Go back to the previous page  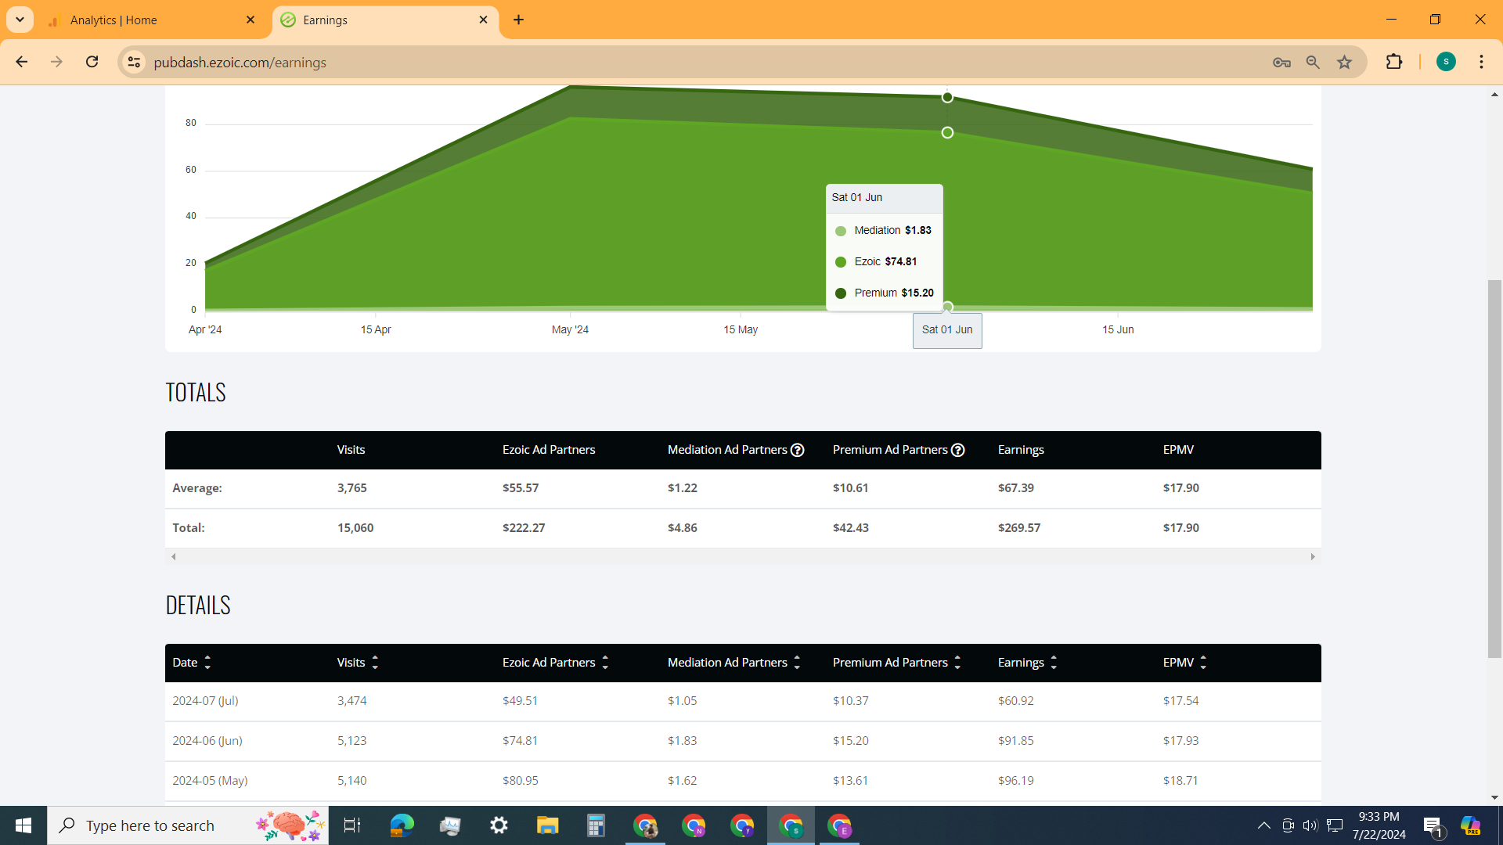tap(22, 62)
